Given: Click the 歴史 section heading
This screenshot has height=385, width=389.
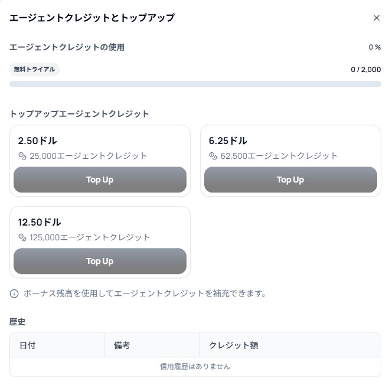Looking at the screenshot, I should pos(18,322).
